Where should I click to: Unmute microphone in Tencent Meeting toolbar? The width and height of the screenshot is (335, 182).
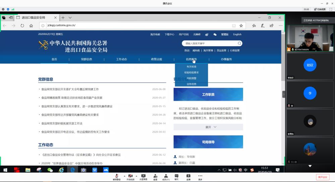pos(117,177)
